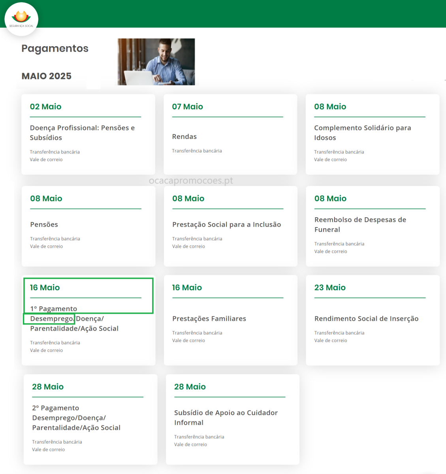Select the MAIO 2025 heading

(x=47, y=76)
